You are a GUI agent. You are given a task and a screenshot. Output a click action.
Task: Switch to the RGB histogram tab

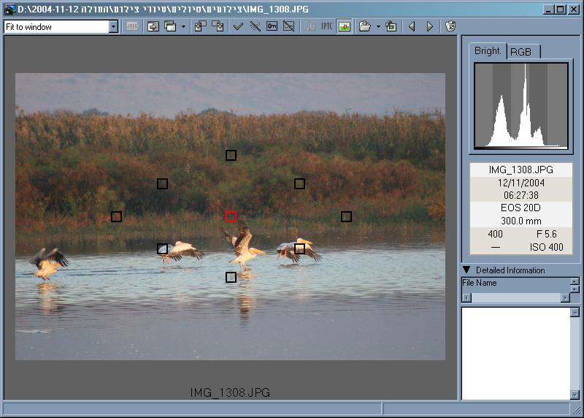(x=523, y=52)
